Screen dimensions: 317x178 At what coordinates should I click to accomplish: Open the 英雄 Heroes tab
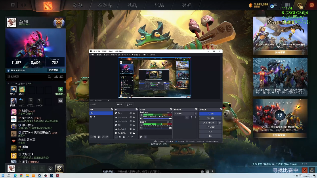coord(78,5)
